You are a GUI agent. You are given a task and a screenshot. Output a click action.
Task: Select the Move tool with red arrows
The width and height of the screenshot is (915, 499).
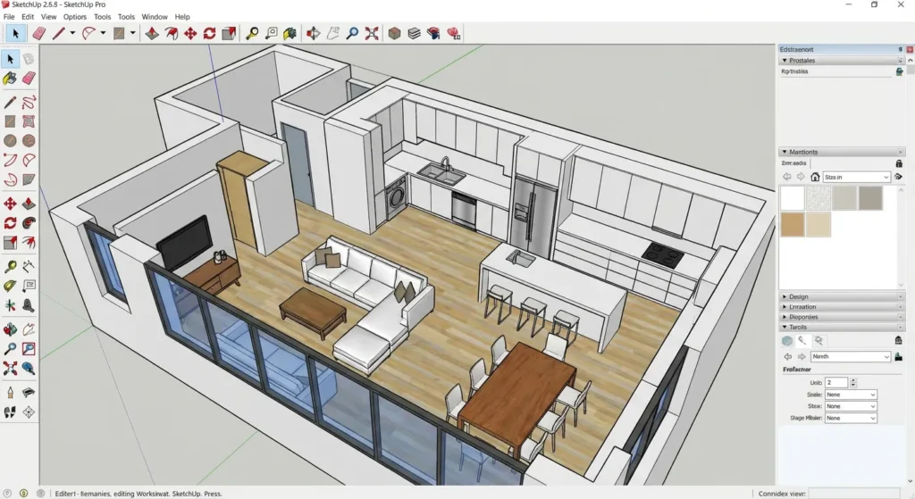[189, 33]
